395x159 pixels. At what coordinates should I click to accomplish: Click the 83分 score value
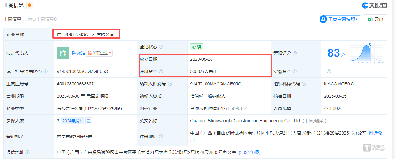point(336,53)
